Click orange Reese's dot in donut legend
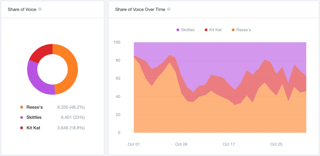The height and width of the screenshot is (156, 320). point(22,107)
